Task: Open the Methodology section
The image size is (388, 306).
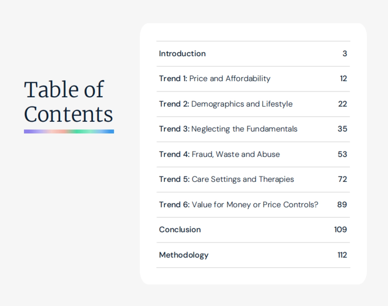Action: click(x=184, y=255)
